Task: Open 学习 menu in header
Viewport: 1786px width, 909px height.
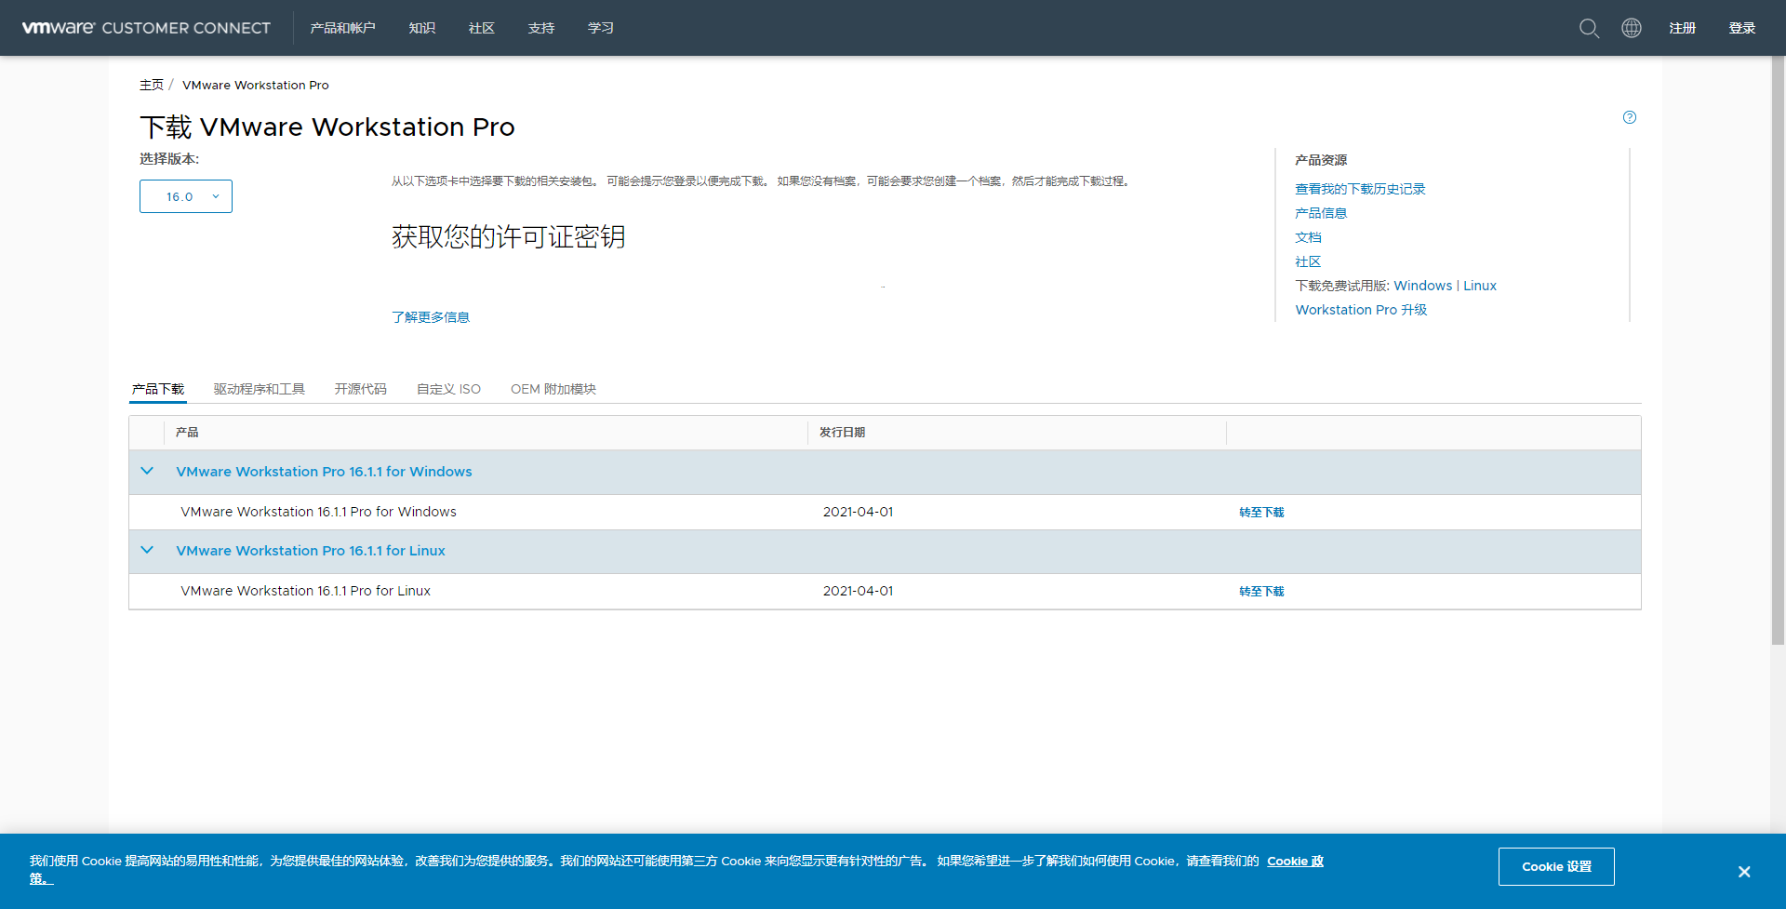Action: pyautogui.click(x=601, y=28)
